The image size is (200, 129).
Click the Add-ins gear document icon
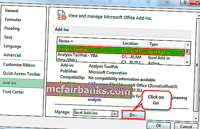(62, 15)
